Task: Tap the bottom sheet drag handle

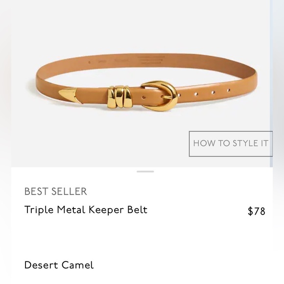Action: pos(145,171)
